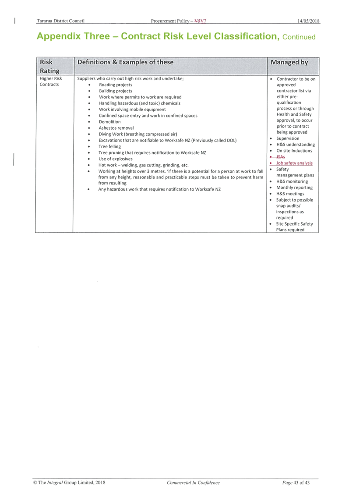Click 'Subject to possible snap audits/' bullet
Image resolution: width=349 pixels, height=499 pixels.
(x=295, y=209)
